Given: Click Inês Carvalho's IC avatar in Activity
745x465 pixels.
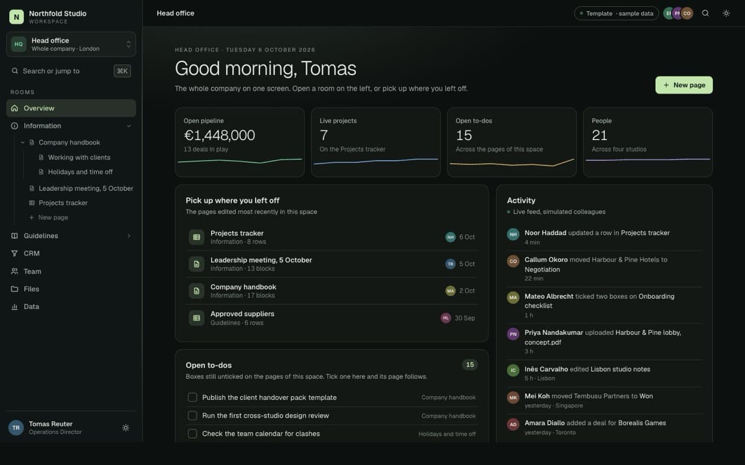Looking at the screenshot, I should coord(513,370).
